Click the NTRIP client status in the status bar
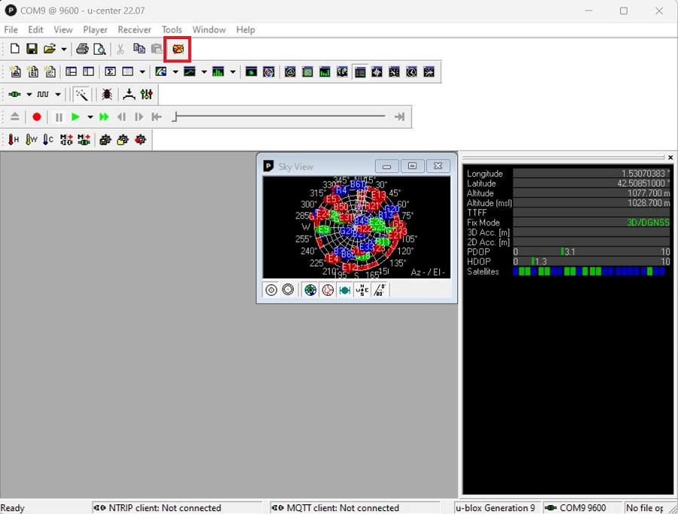Viewport: 678px width, 514px height. click(x=164, y=508)
